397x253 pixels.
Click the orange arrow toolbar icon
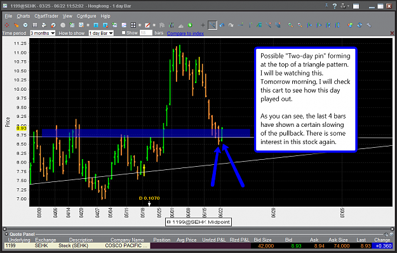tap(17, 25)
